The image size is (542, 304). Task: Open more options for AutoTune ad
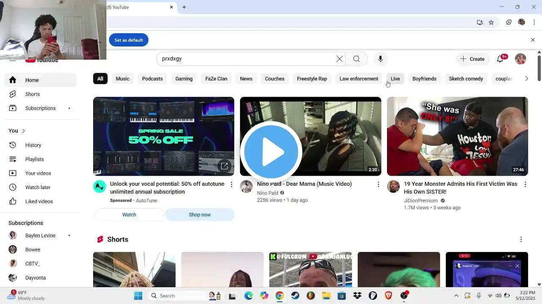coord(231,185)
